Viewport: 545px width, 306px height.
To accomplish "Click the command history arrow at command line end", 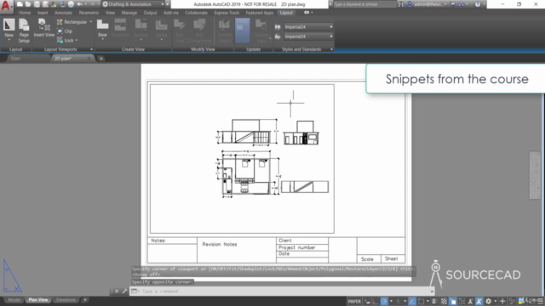I will point(432,291).
